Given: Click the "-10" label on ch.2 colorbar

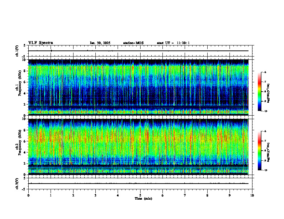Looking at the screenshot, I should [x=265, y=170].
